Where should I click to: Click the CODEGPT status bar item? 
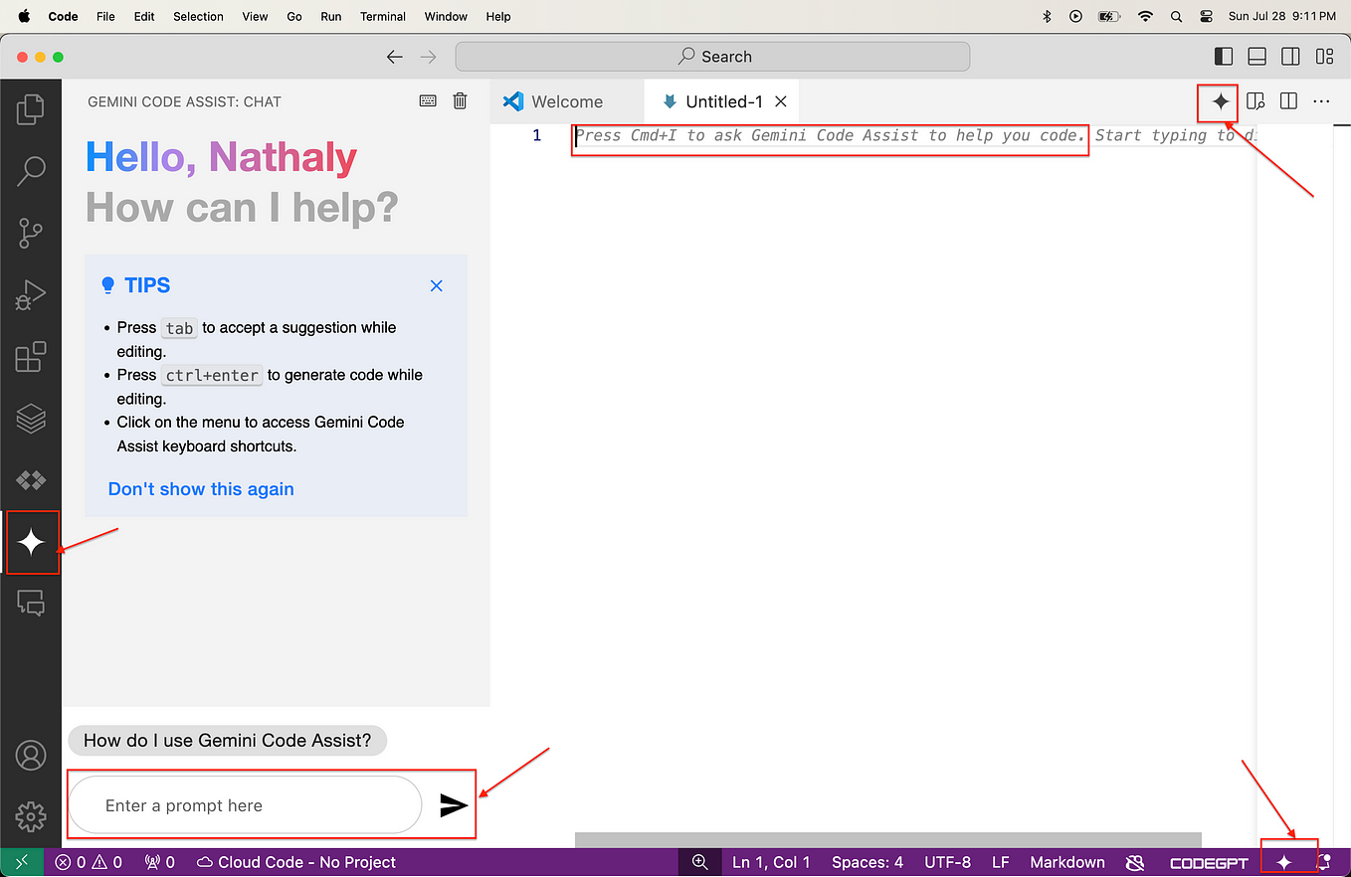tap(1209, 862)
